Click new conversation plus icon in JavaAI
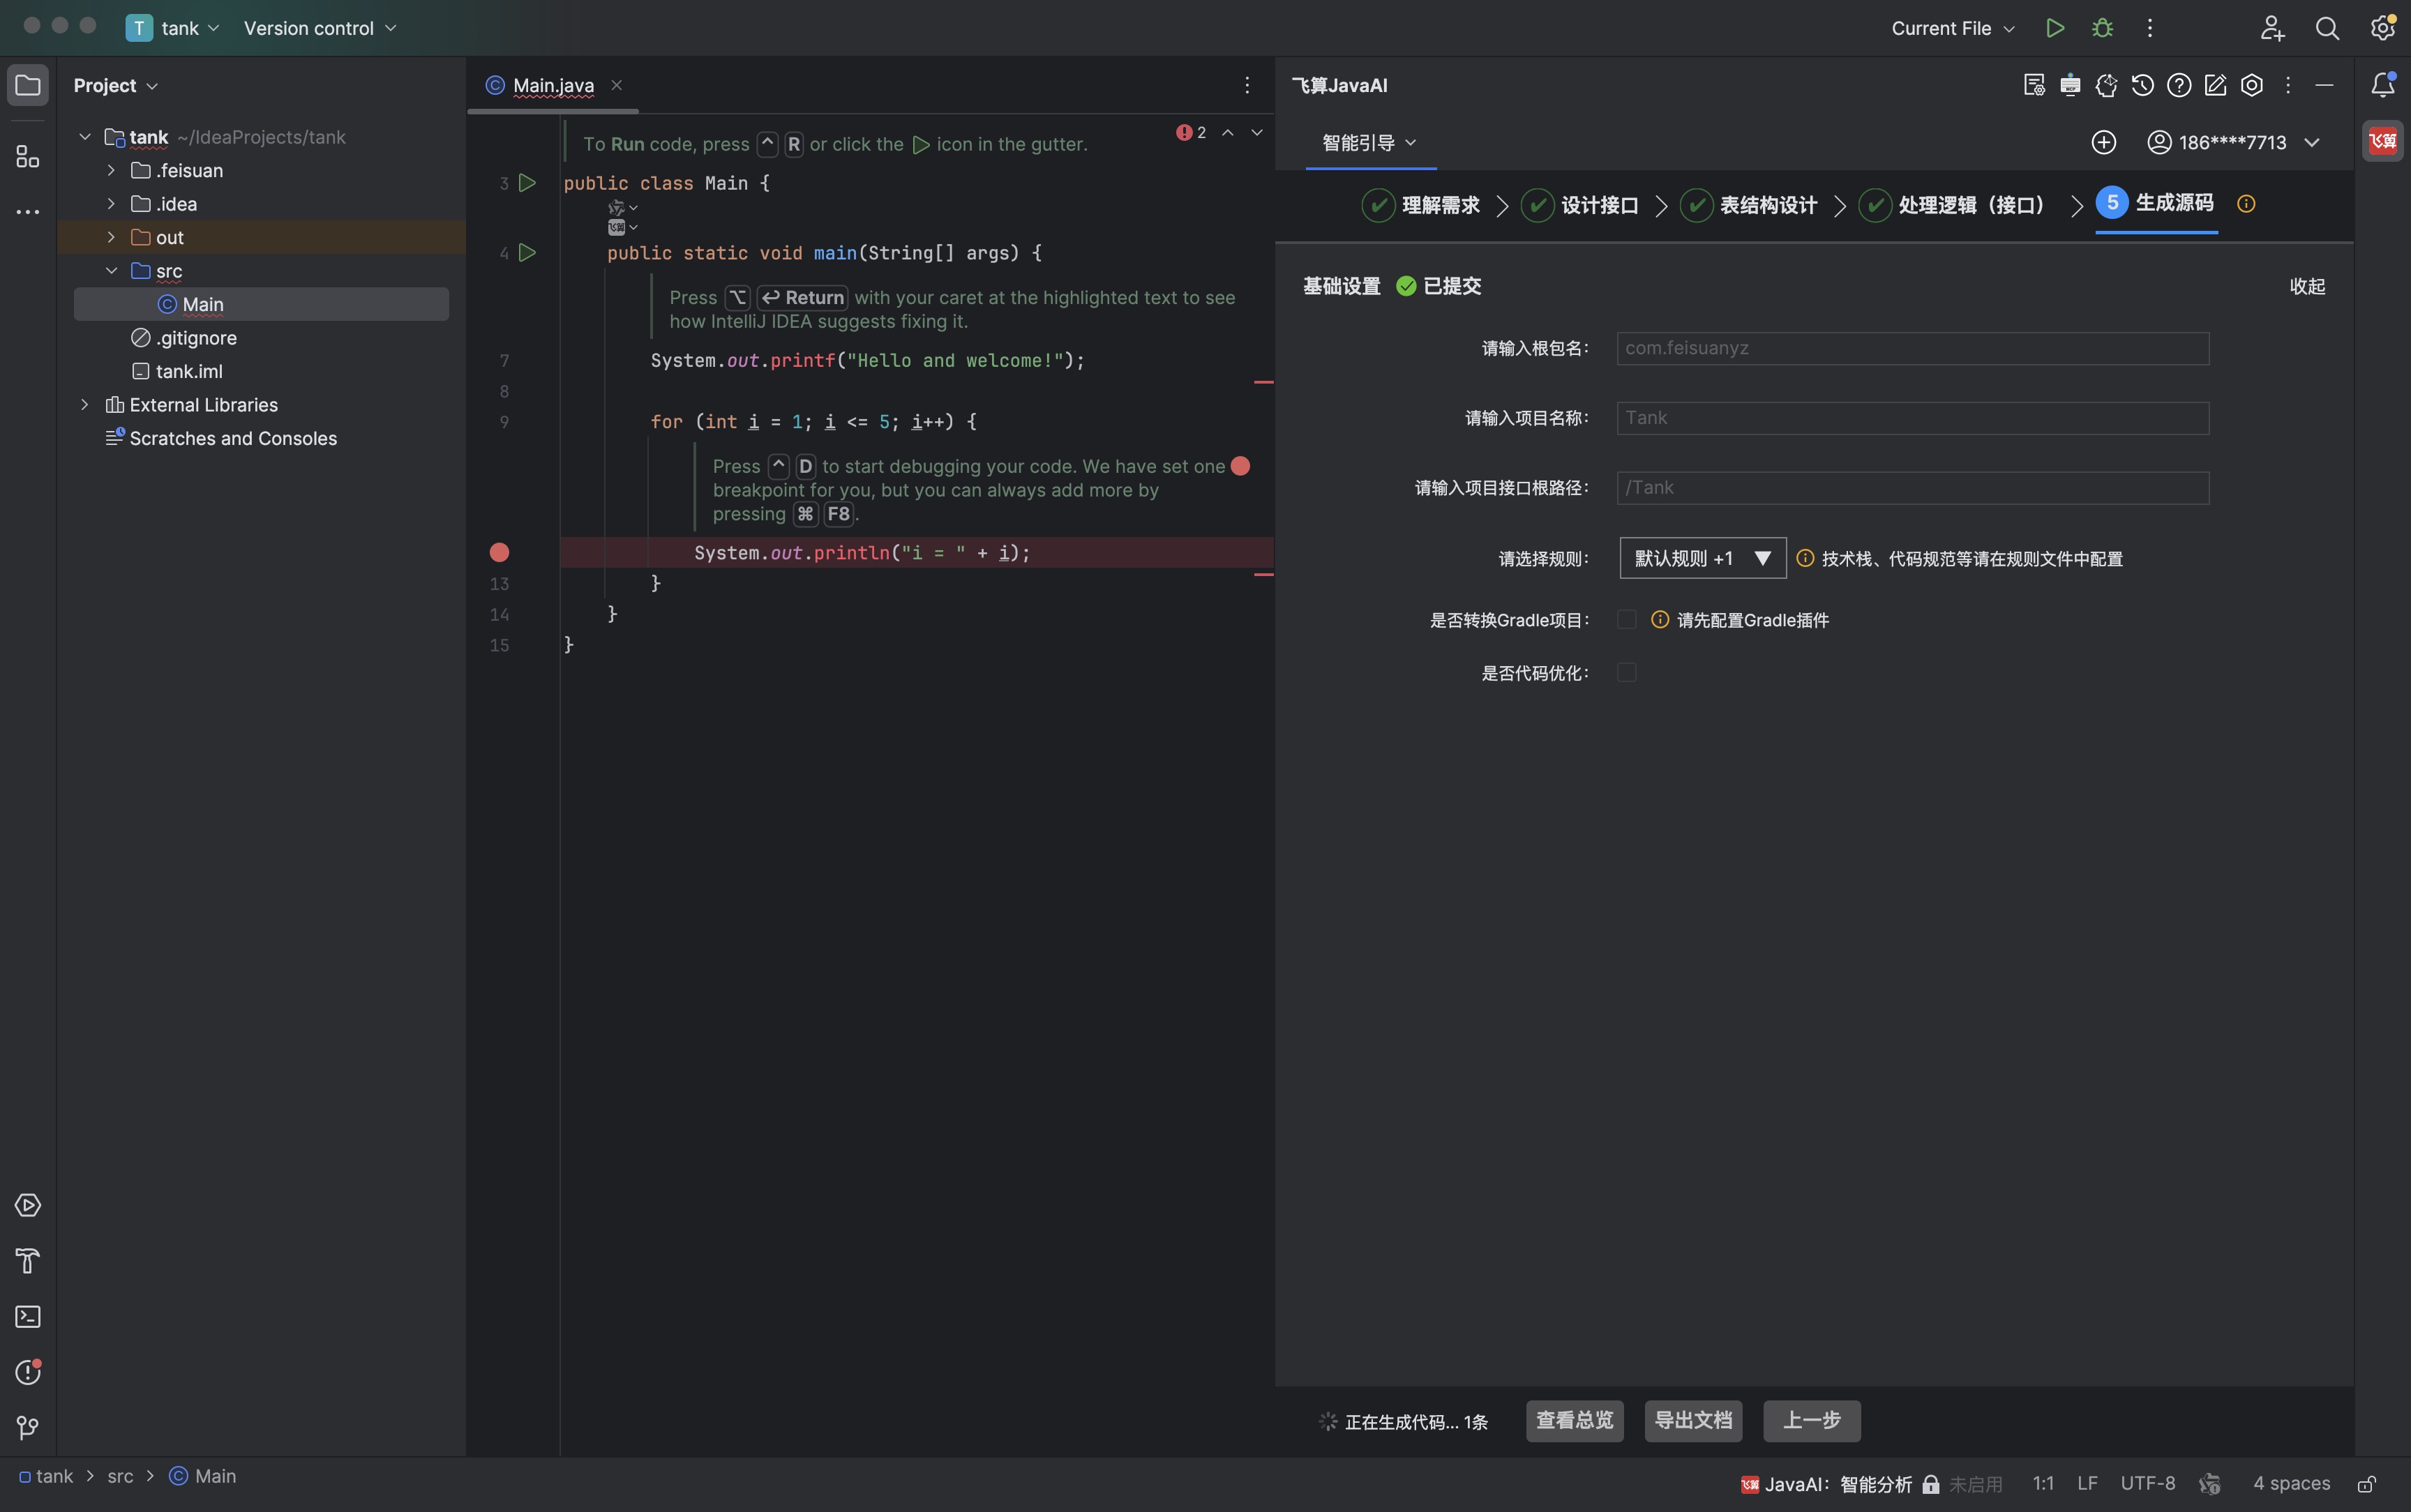2411x1512 pixels. (2103, 142)
